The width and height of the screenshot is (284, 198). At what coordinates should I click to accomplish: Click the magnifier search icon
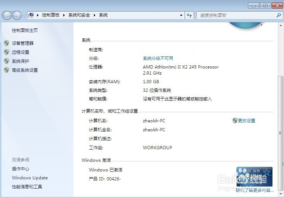point(279,15)
